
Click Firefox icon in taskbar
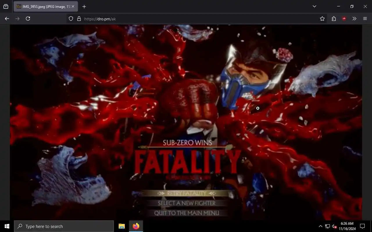136,226
